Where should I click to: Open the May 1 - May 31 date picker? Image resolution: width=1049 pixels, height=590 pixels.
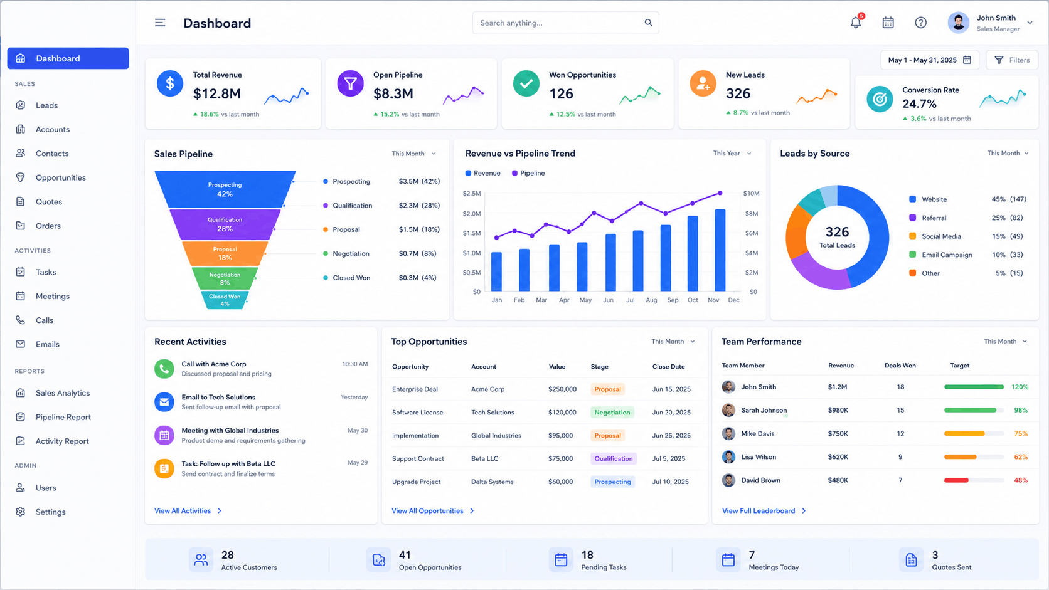click(x=930, y=60)
